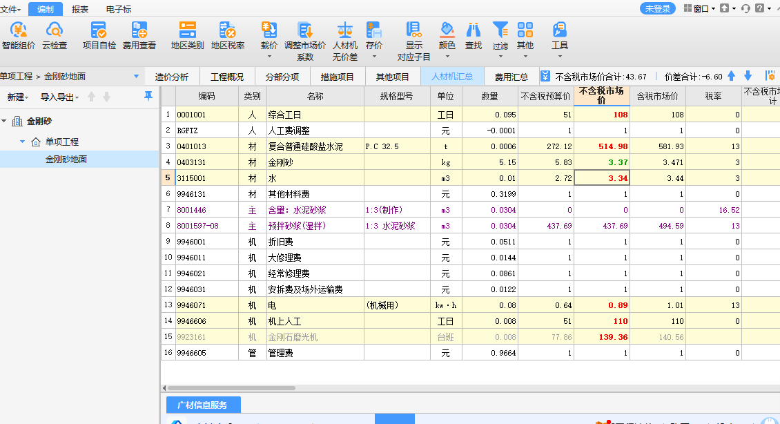Open the 文件 menu
Screen dimensions: 780x424
point(10,10)
